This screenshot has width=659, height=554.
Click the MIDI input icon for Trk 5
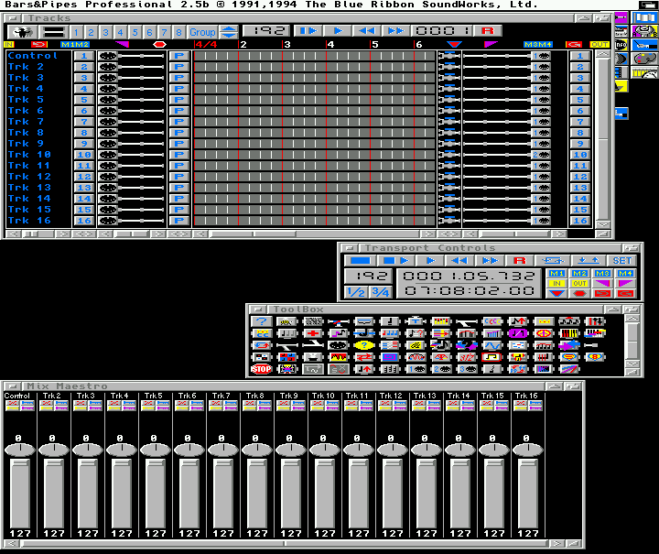coord(107,100)
